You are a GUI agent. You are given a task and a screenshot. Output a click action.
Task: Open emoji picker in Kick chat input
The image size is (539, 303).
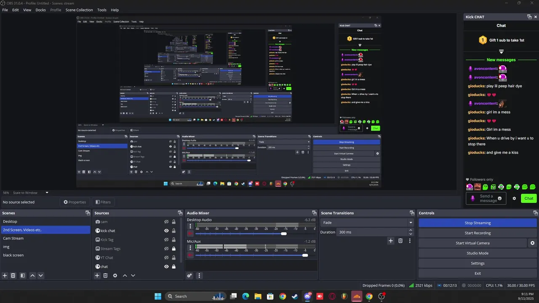[500, 198]
